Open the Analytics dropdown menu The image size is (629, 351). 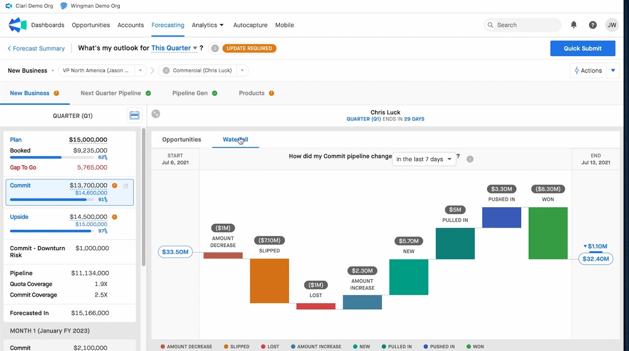coord(208,25)
